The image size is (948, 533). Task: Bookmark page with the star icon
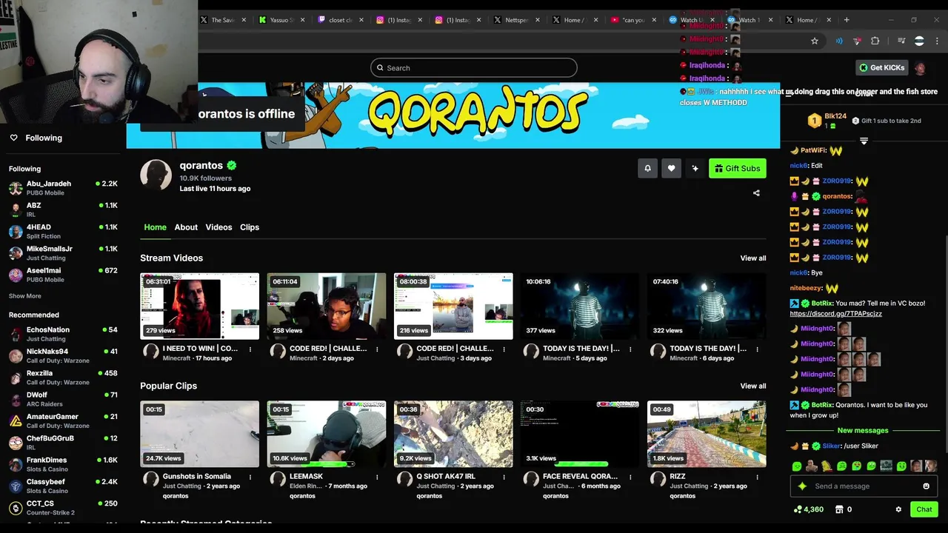click(815, 41)
